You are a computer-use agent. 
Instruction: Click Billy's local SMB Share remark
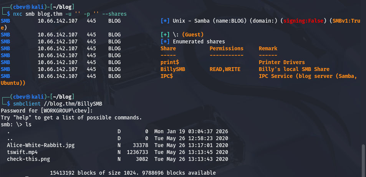[294, 69]
